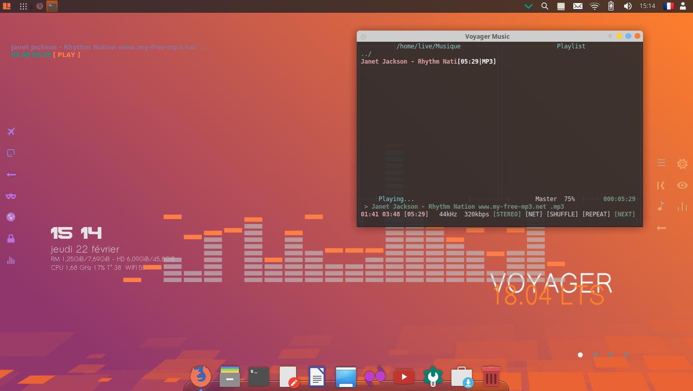Click the hamburger lines icon on the desktop
The image size is (693, 391).
pos(661,163)
